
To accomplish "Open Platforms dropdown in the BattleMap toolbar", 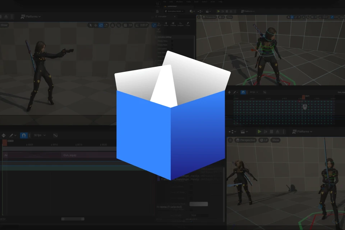I will click(x=248, y=11).
